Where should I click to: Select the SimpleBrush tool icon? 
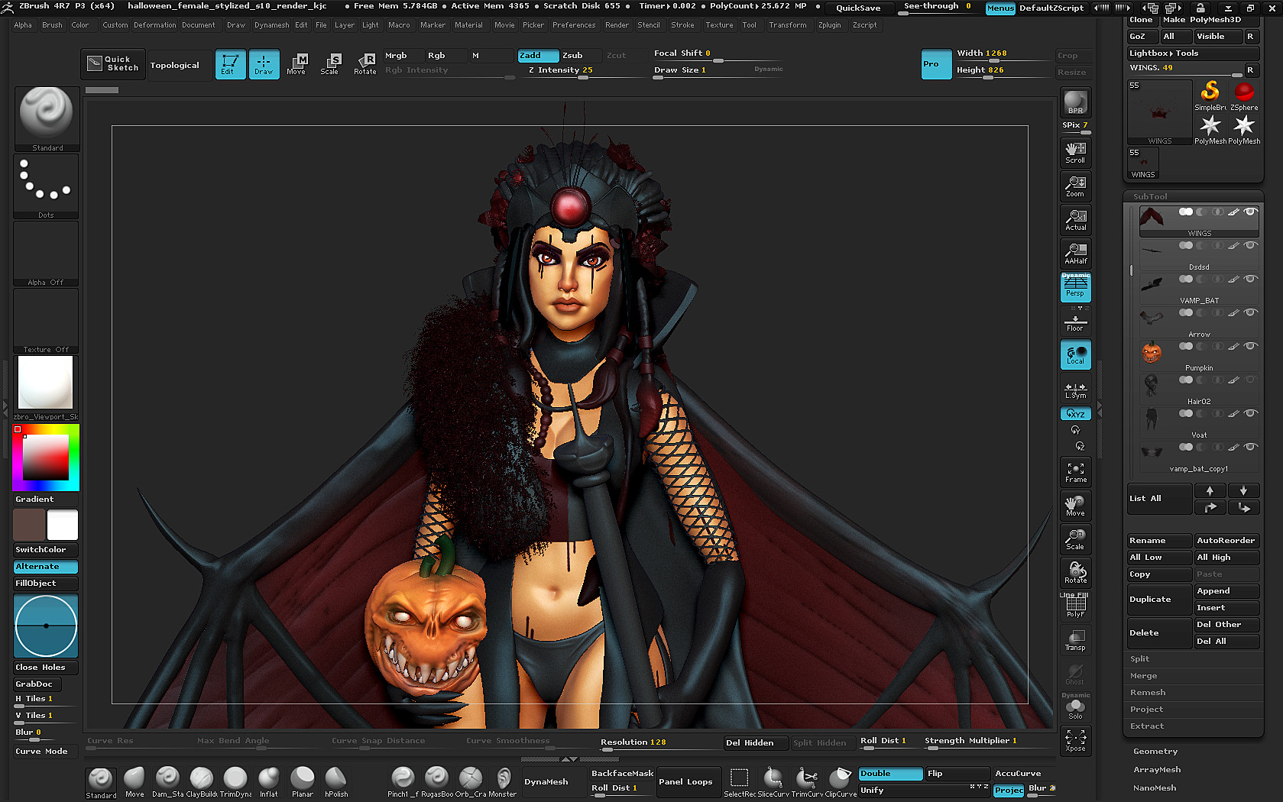pos(1210,96)
